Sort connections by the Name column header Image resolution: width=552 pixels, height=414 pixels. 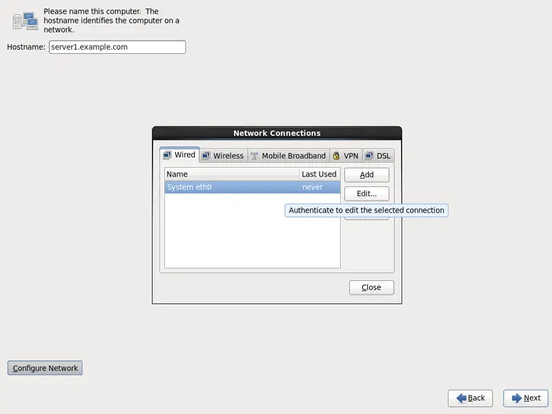232,175
